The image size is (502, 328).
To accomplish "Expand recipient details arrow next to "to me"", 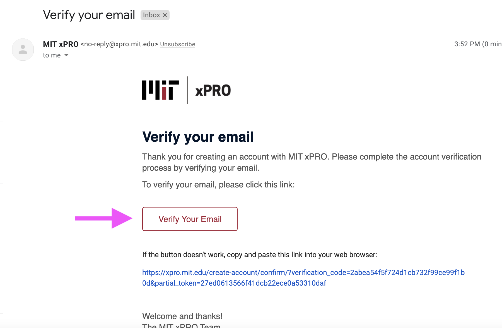I will 66,55.
